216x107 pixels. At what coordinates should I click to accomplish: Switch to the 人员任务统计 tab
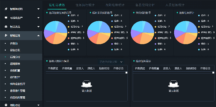point(175,5)
